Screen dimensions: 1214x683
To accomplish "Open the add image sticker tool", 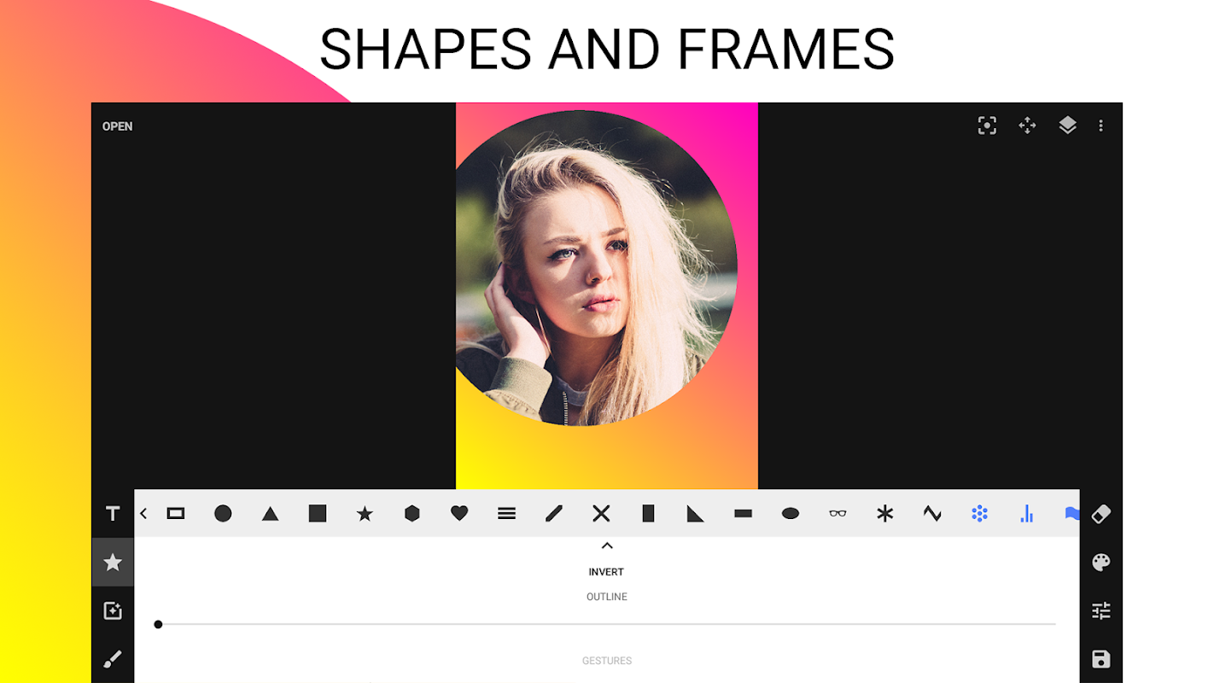I will pyautogui.click(x=113, y=610).
